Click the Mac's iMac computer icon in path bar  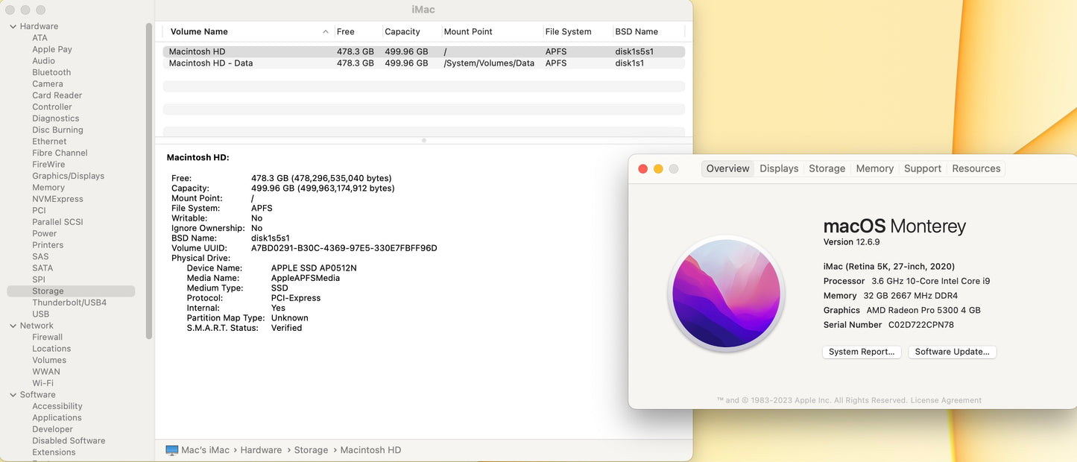click(172, 450)
